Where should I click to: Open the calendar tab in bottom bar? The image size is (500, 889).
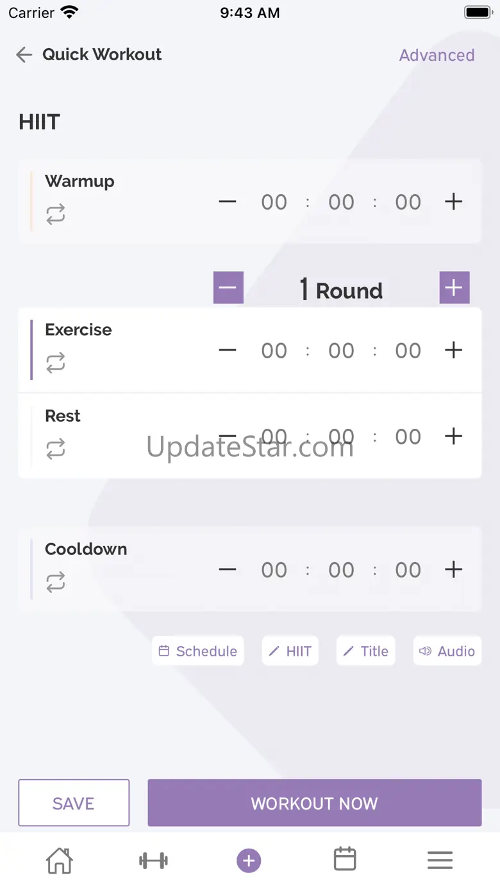[x=345, y=860]
